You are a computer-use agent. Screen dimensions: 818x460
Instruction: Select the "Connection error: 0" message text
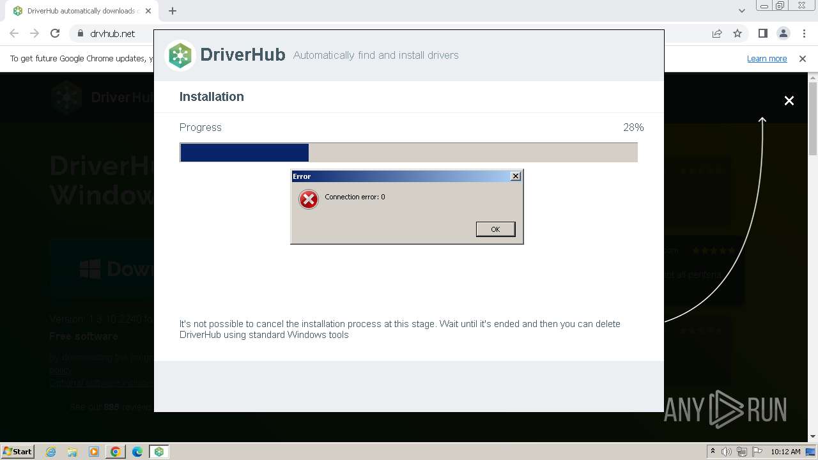[355, 197]
